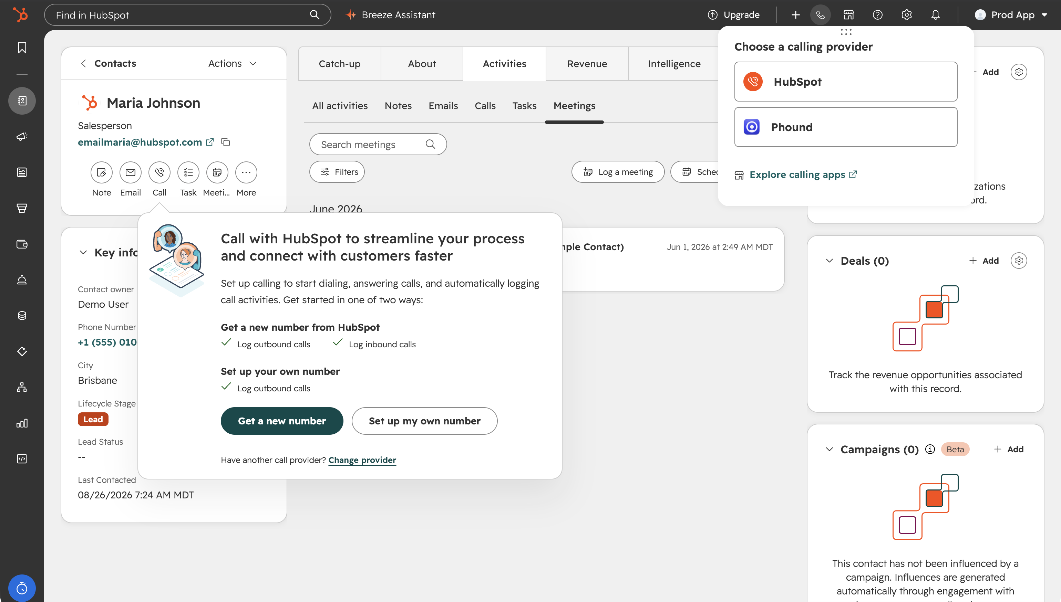Copy the email address with copy icon
This screenshot has width=1061, height=602.
[226, 142]
